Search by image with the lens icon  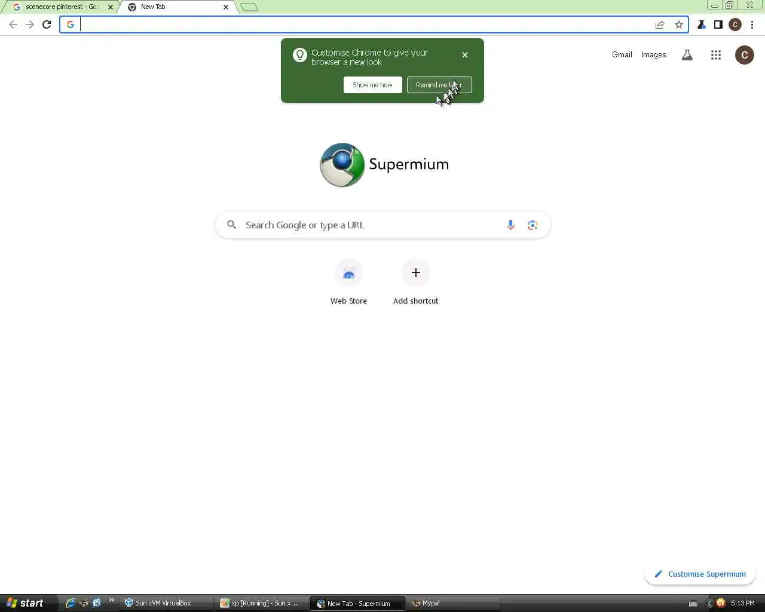pyautogui.click(x=533, y=225)
